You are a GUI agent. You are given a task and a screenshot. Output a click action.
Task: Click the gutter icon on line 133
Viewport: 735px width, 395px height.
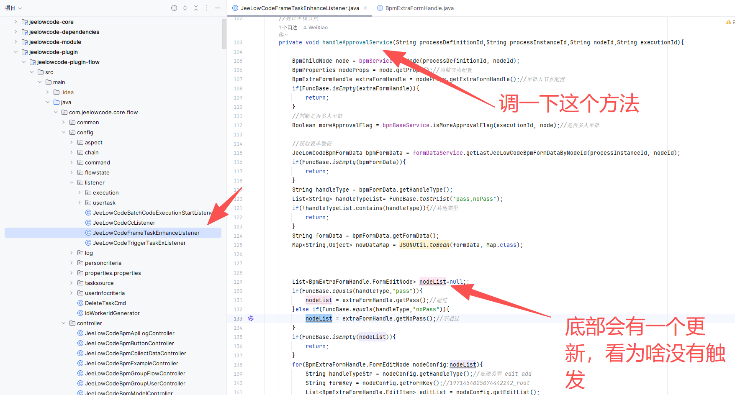(x=251, y=318)
